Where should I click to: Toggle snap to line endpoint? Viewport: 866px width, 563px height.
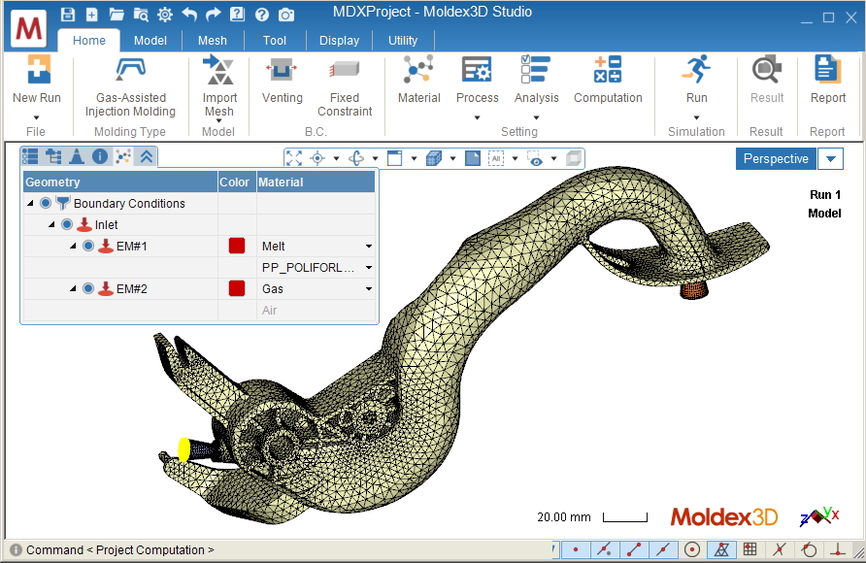(x=634, y=549)
